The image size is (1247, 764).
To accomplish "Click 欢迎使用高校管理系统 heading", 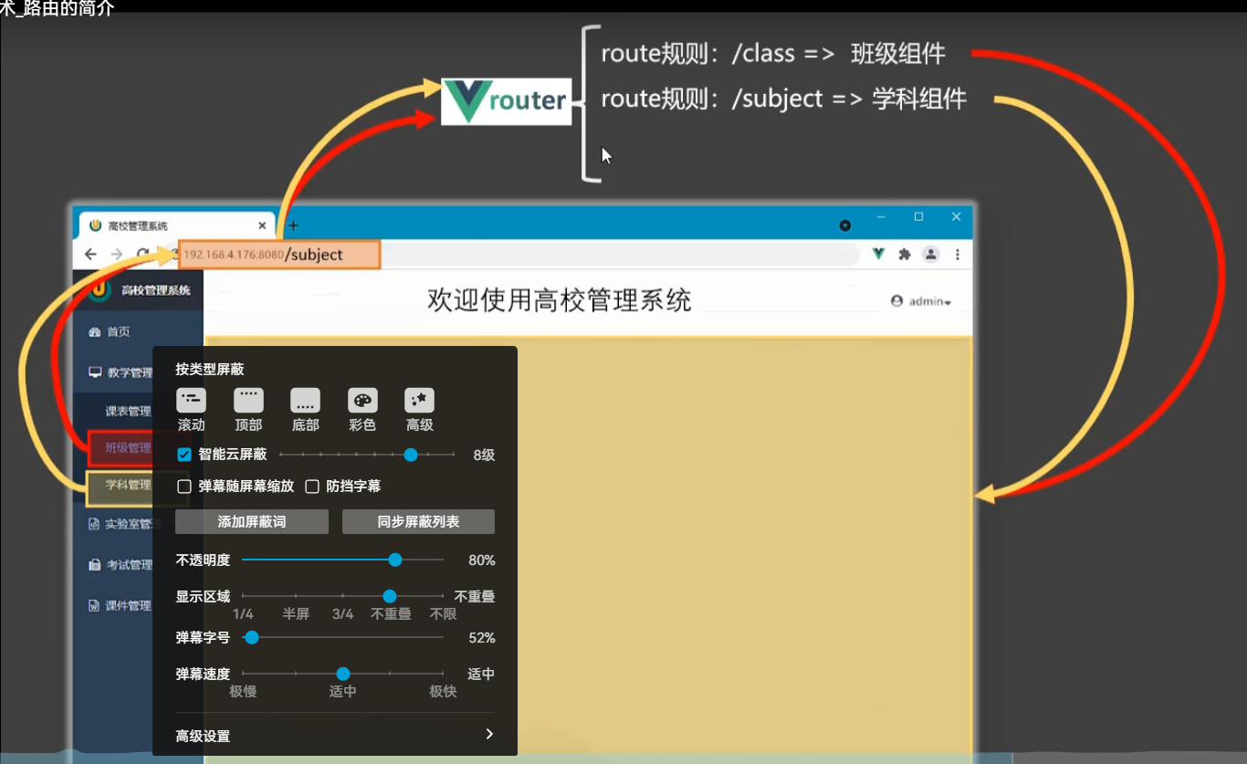I will [x=560, y=300].
